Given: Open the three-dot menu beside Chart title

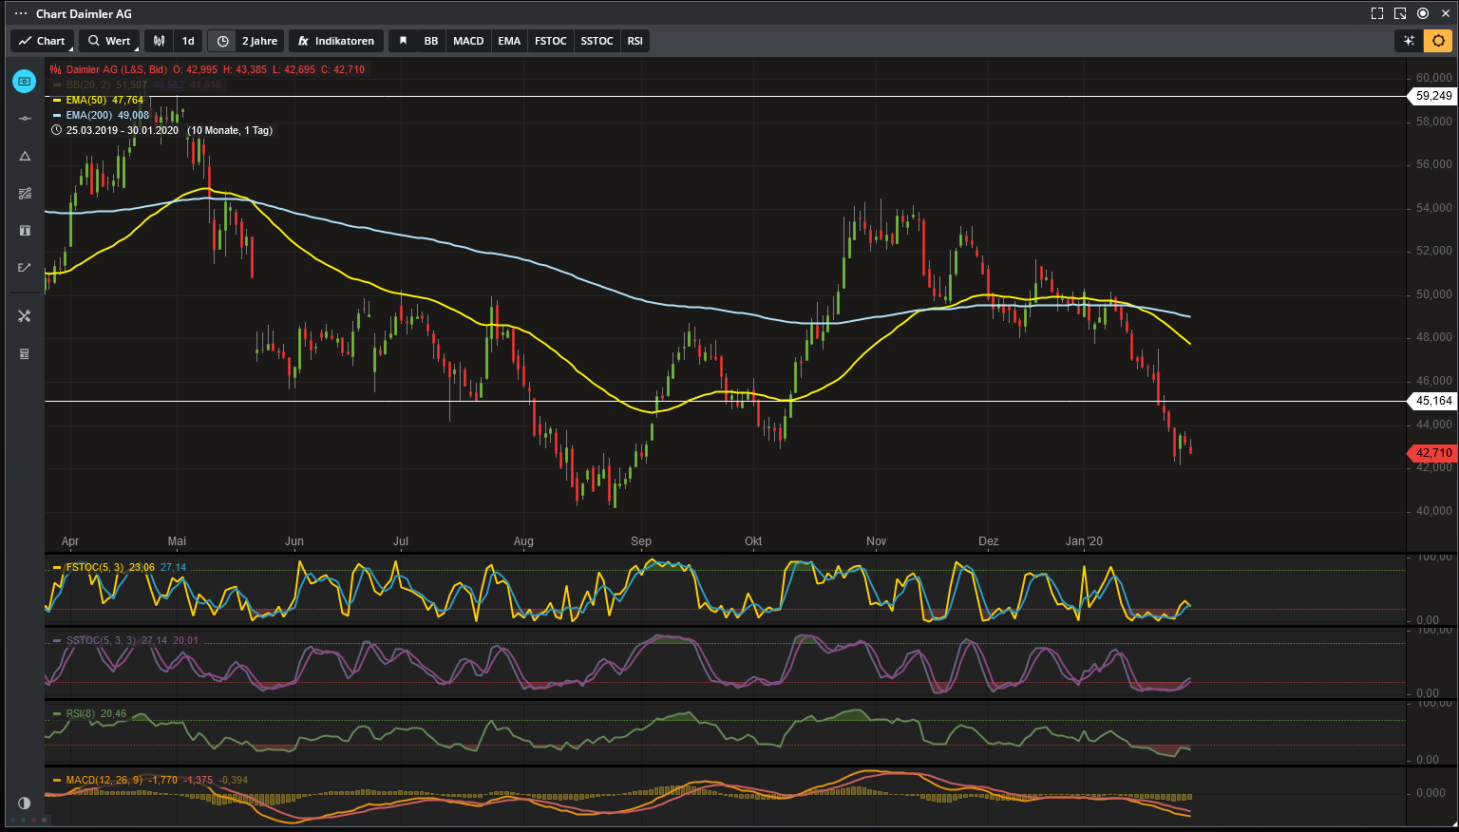Looking at the screenshot, I should (21, 13).
